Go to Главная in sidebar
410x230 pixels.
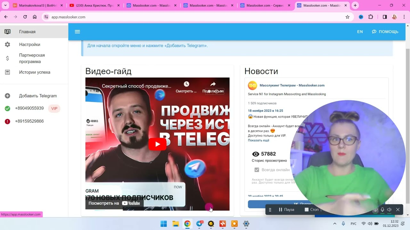pos(34,32)
